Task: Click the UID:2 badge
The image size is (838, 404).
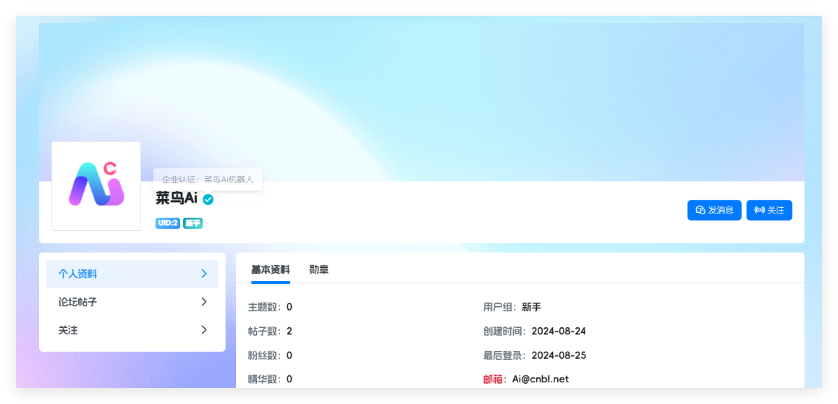Action: click(168, 223)
